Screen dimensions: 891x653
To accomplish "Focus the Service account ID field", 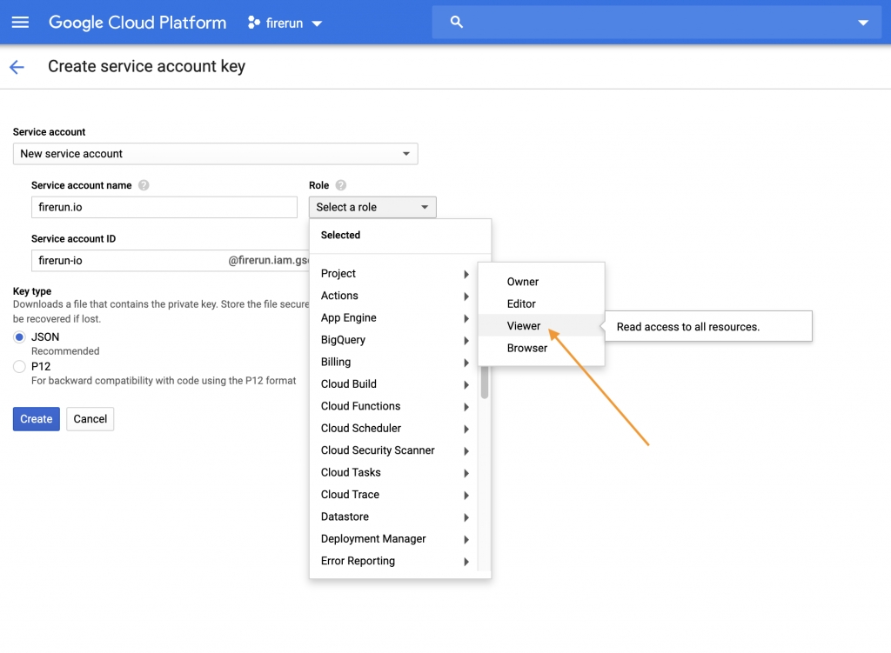I will click(171, 261).
